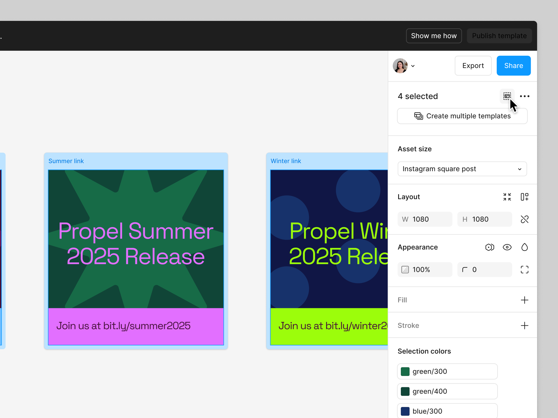This screenshot has height=418, width=558.
Task: Click the Show me how button
Action: (x=434, y=36)
